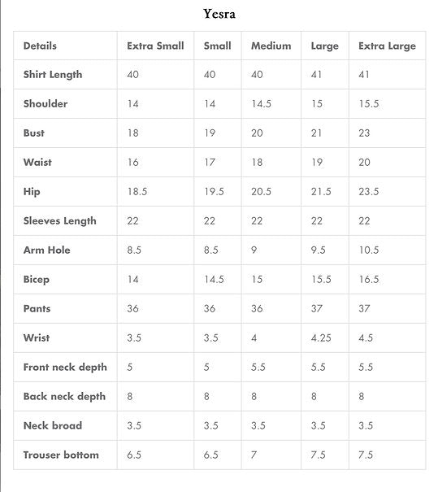Select the Details column header

[x=40, y=46]
